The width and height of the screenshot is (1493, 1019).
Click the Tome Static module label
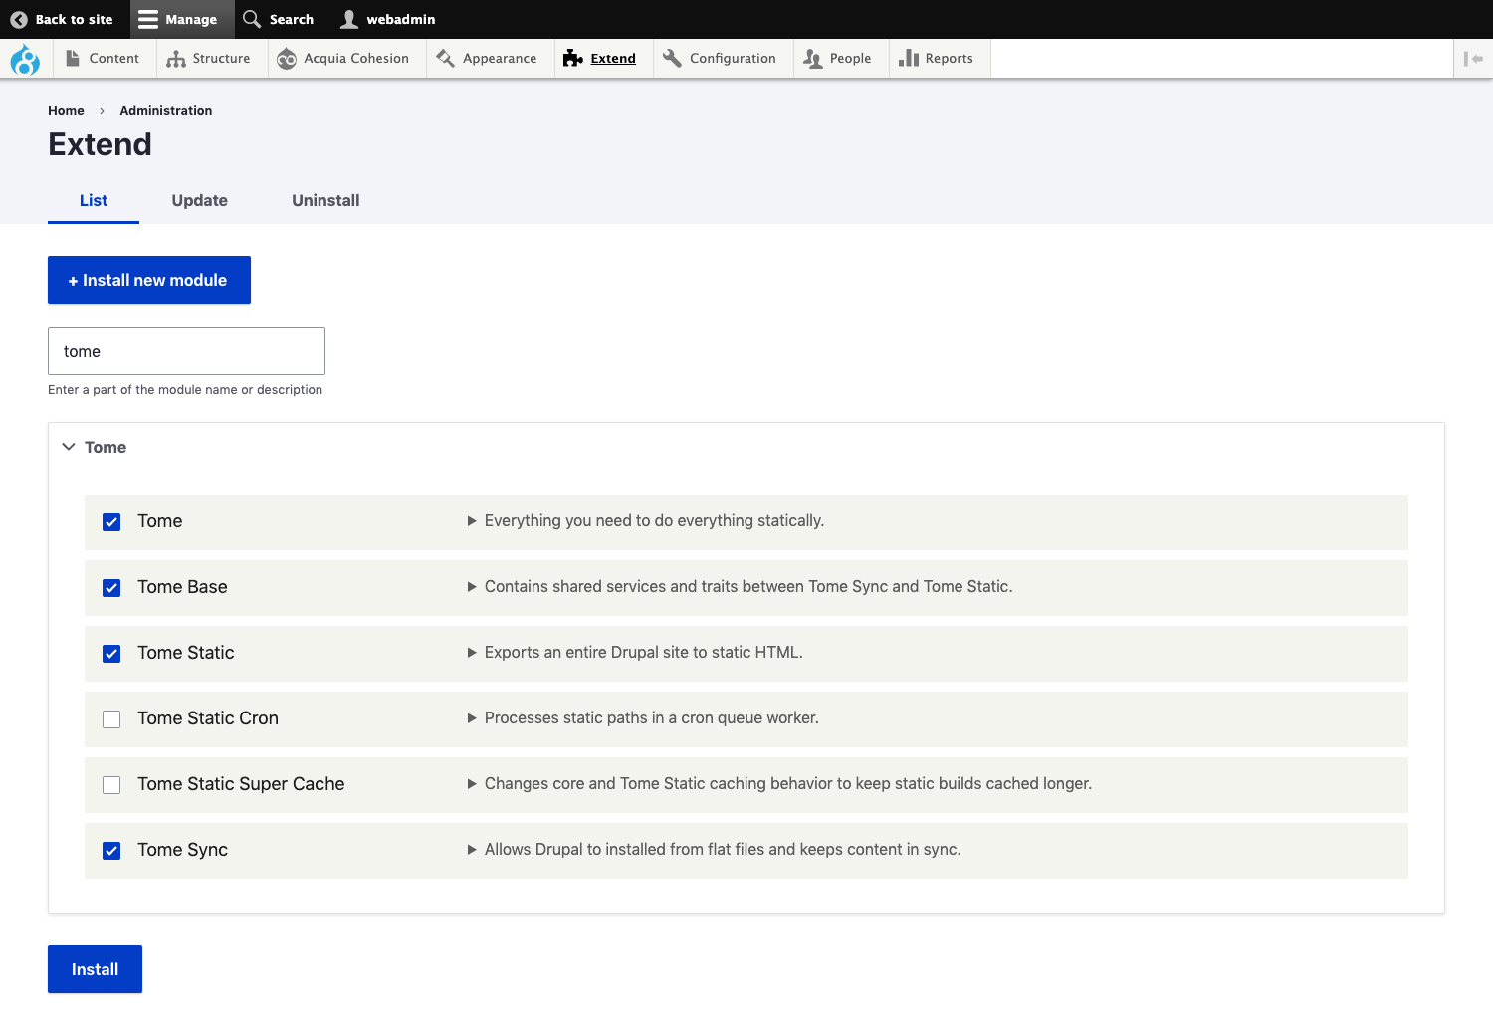pyautogui.click(x=186, y=653)
